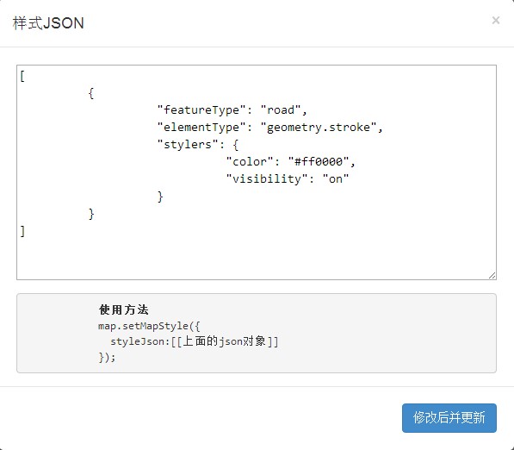Close the 样式JSON dialog with the X

click(496, 21)
